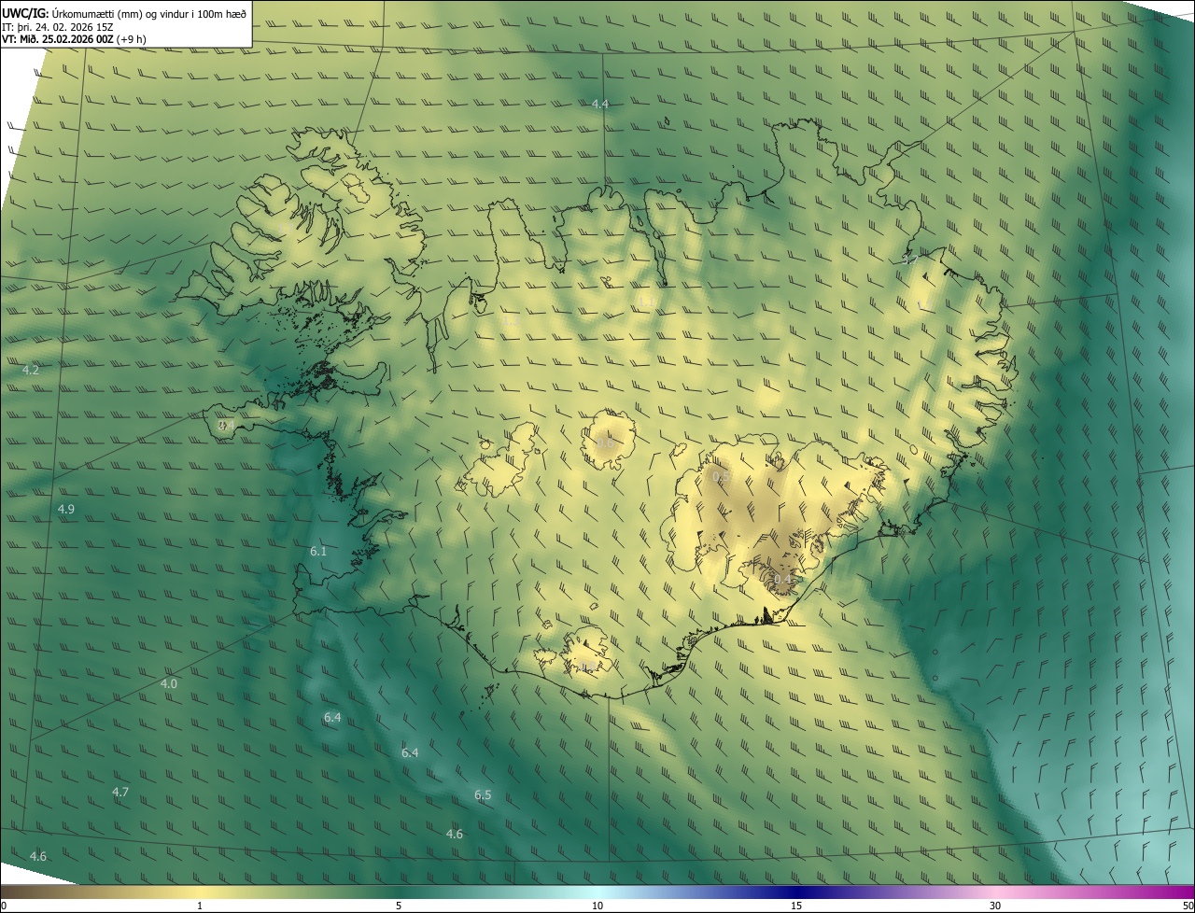
Task: Click the colorbar tick label 1
Action: [x=200, y=906]
